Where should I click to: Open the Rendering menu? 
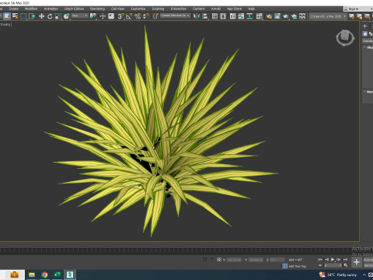pyautogui.click(x=97, y=9)
